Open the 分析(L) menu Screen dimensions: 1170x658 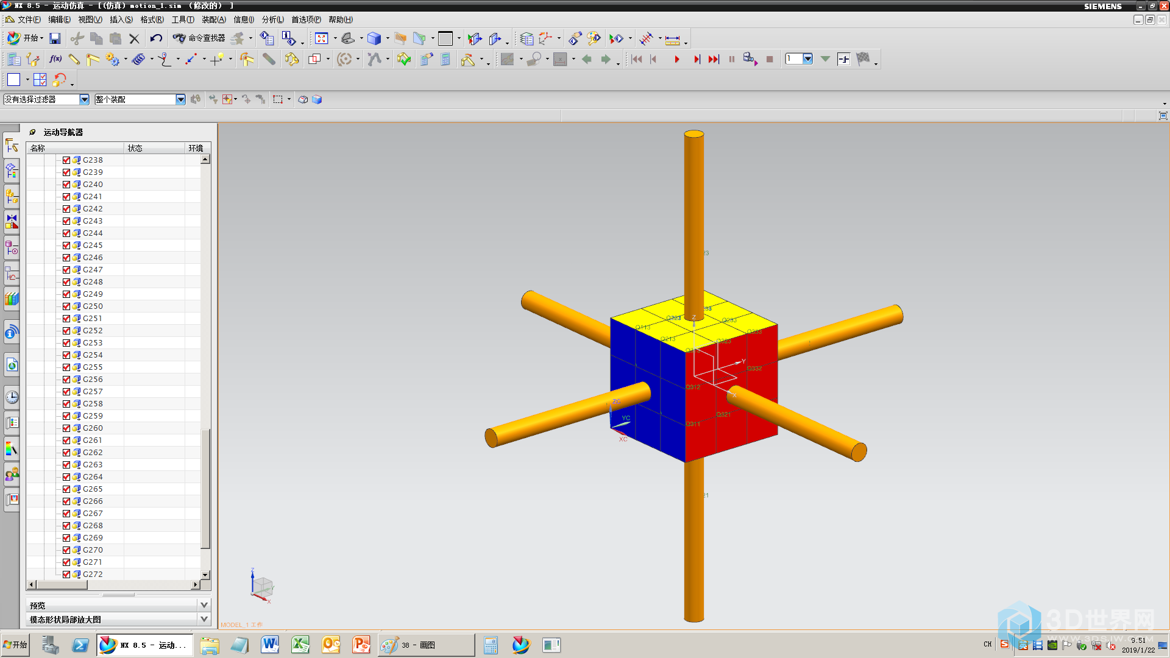point(273,19)
